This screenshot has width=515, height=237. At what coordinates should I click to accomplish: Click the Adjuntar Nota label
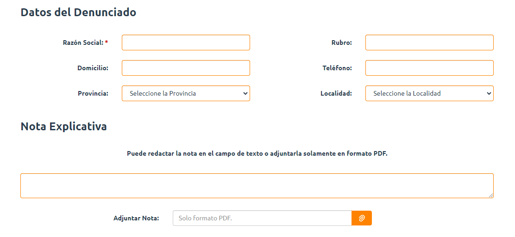[x=136, y=218]
